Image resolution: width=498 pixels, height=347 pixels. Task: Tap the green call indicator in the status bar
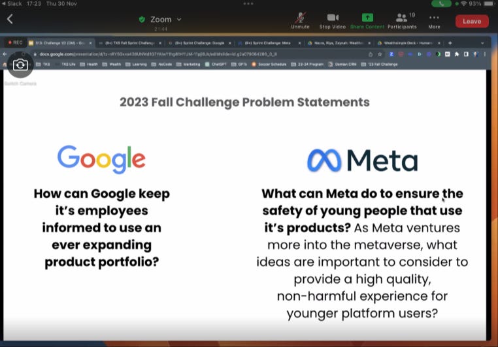point(441,3)
